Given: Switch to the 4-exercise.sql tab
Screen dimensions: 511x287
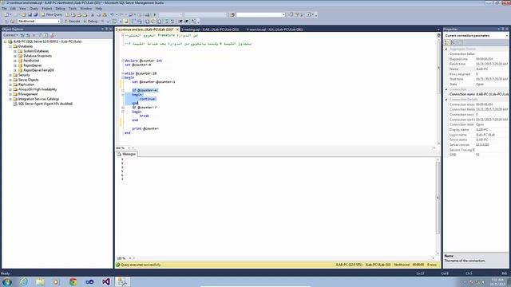Looking at the screenshot, I should point(275,29).
